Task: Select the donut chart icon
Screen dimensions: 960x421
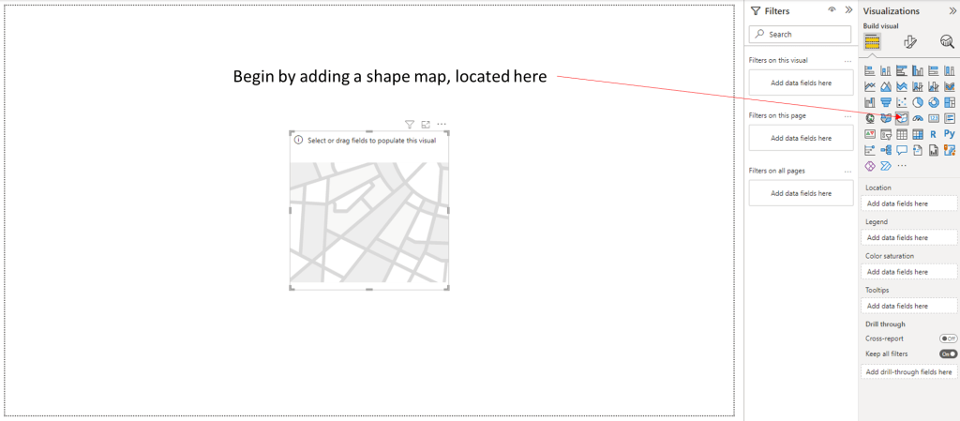Action: click(x=934, y=102)
